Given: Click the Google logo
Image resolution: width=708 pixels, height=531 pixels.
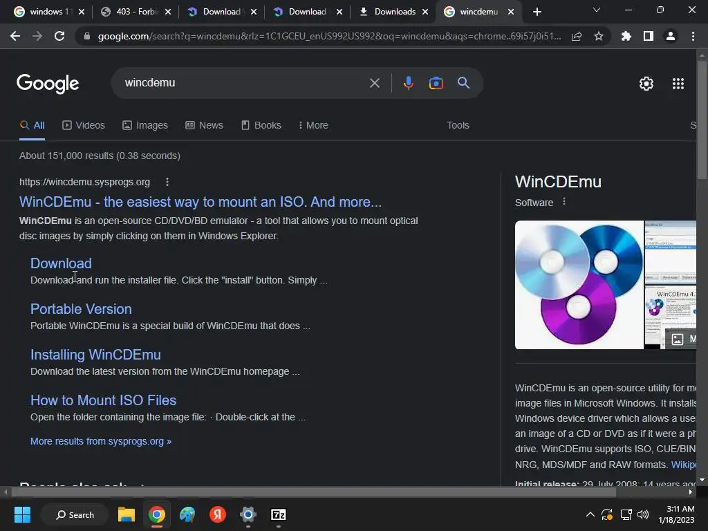Looking at the screenshot, I should click(x=48, y=84).
